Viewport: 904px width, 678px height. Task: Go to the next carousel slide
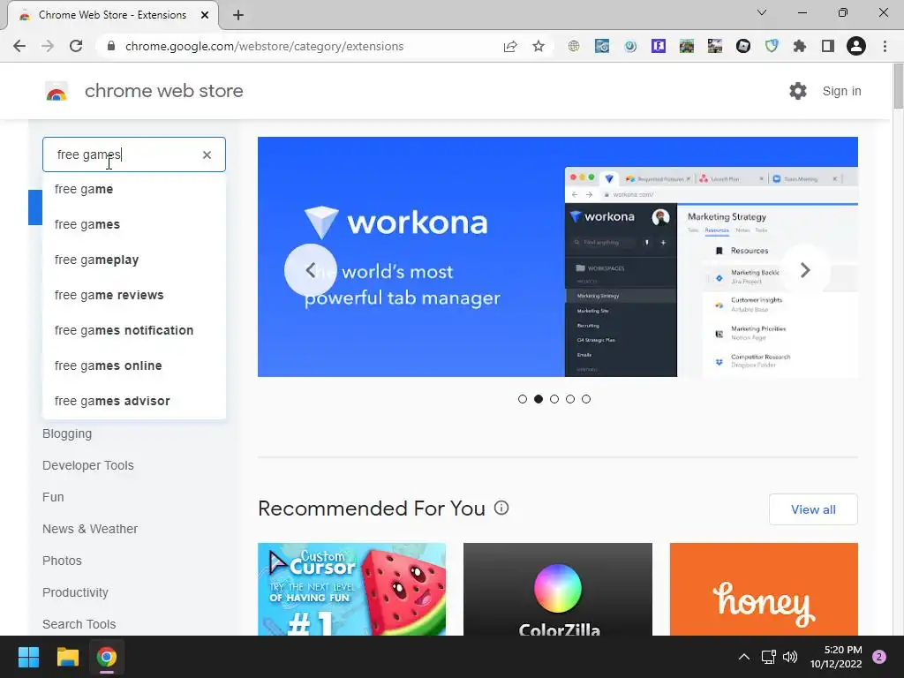(x=805, y=270)
